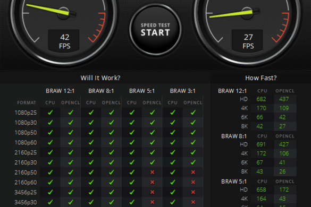Select the BRAW 5:1 column header in Will It Work

coord(142,91)
